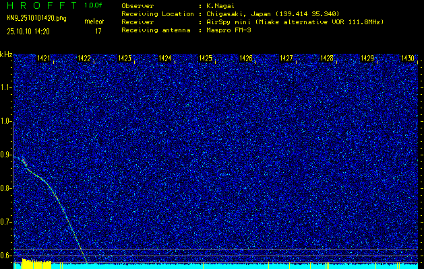Click the kHz axis unit label
The image size is (424, 269).
coord(6,54)
